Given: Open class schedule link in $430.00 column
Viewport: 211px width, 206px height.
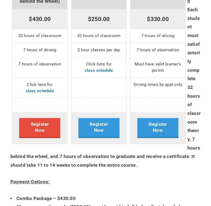Looking at the screenshot, I should 40,91.
